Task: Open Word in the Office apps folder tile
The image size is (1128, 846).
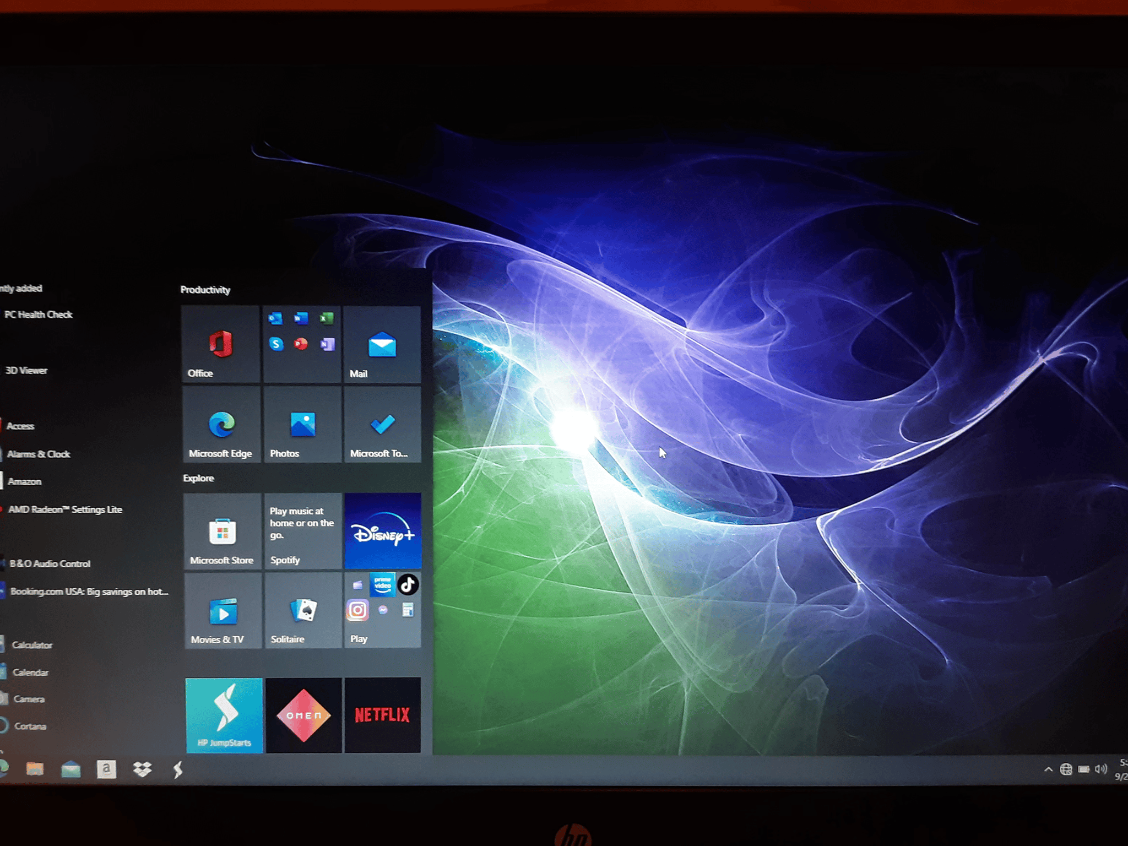Action: [301, 318]
